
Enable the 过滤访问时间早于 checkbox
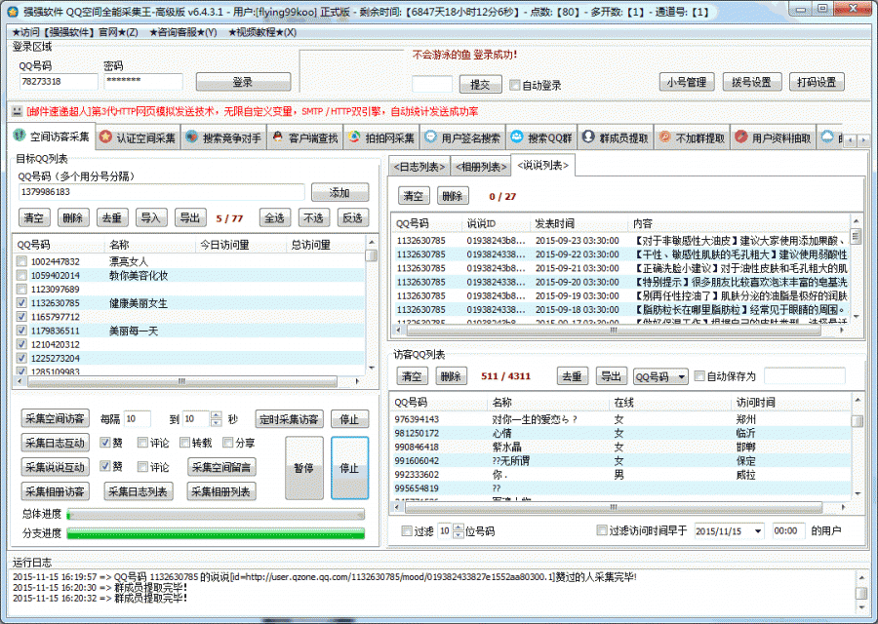602,530
